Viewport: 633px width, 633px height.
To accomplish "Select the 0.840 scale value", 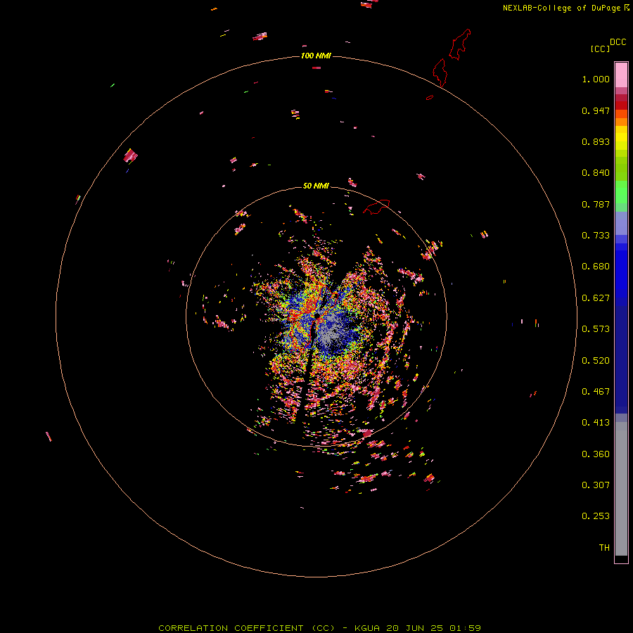I will pyautogui.click(x=596, y=173).
